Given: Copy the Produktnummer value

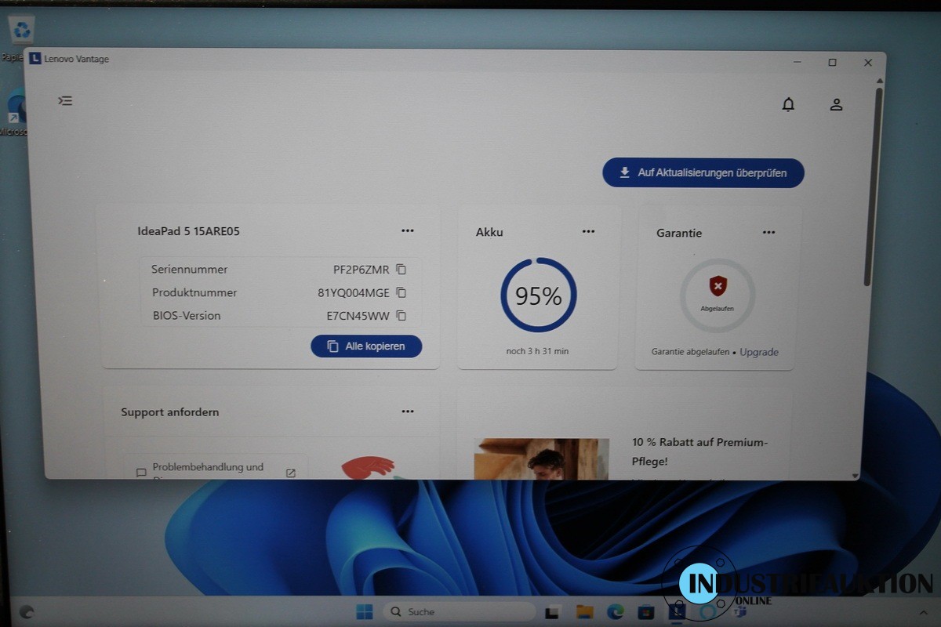Looking at the screenshot, I should (401, 293).
